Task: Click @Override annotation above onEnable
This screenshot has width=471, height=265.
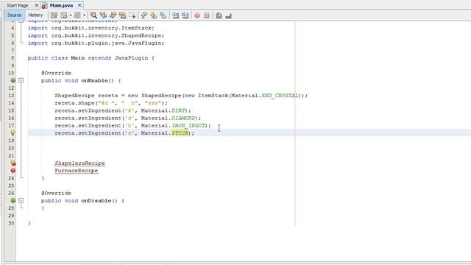Action: (56, 73)
